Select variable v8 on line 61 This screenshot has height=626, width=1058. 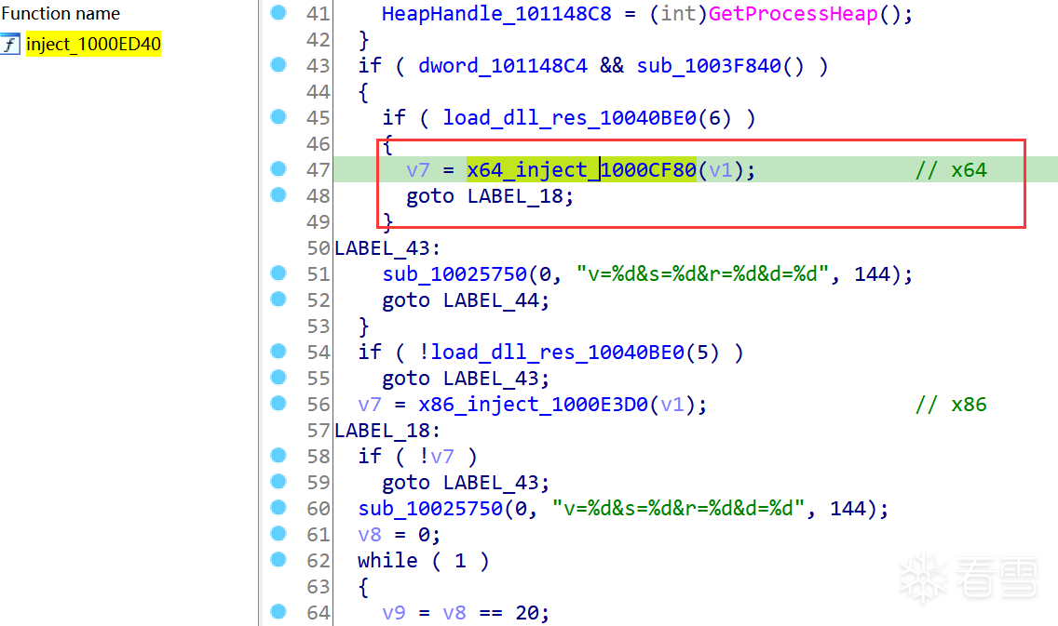370,535
